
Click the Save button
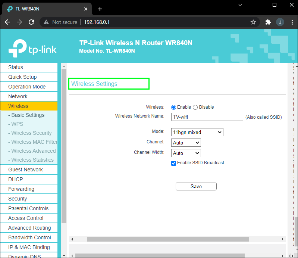click(196, 186)
